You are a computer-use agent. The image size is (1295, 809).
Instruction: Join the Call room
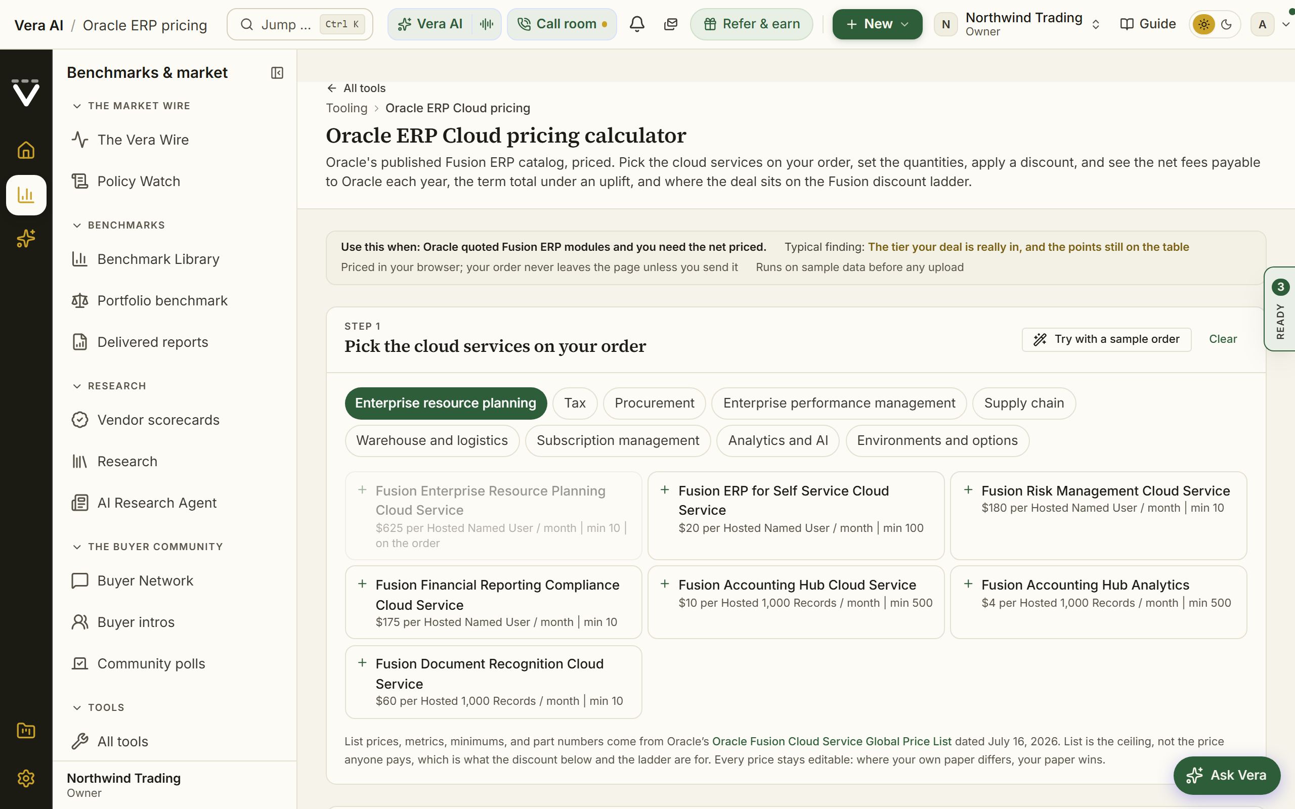(562, 24)
